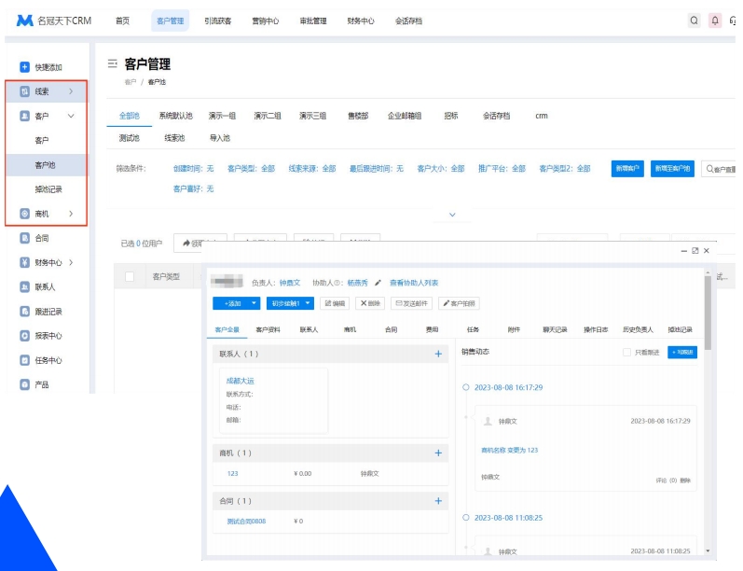Viewport: 743px width, 571px height.
Task: Click the 报表中心 sidebar icon
Action: 24,336
